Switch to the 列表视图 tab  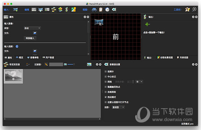pos(183,58)
